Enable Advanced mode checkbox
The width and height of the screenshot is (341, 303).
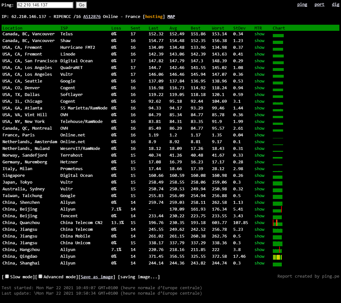coord(41,276)
